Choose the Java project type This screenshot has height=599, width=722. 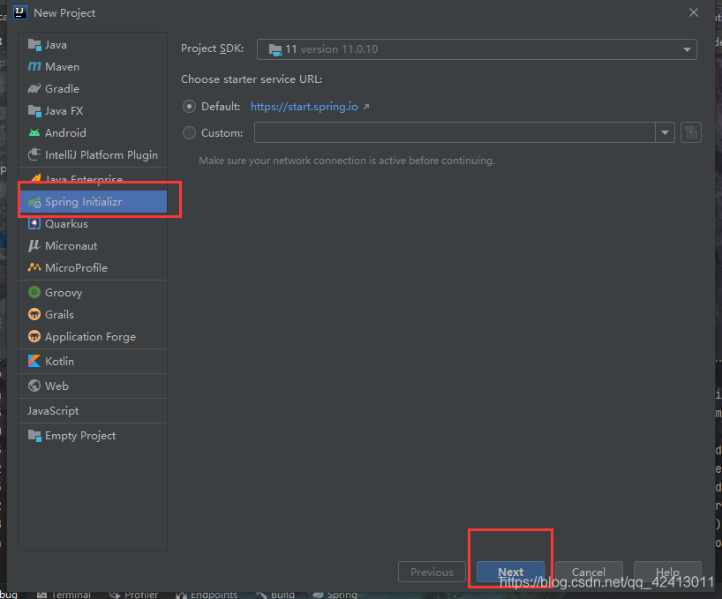93,45
